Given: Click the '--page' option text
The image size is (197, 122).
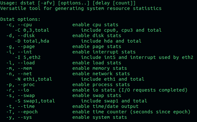Looking at the screenshot, I should coord(26,47).
